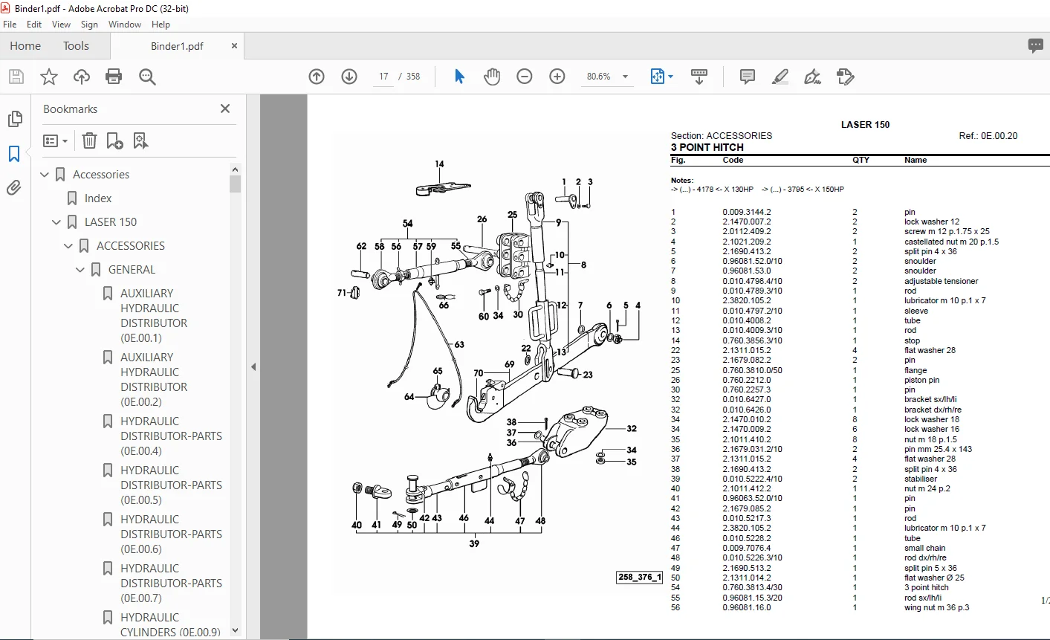The width and height of the screenshot is (1050, 640).
Task: Collapse the Accessories bookmark
Action: [x=45, y=175]
